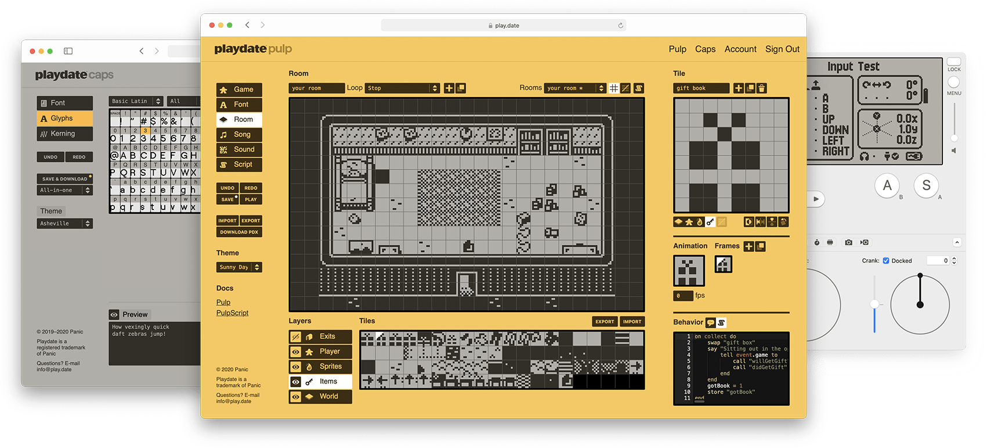Click the memory chip icon in simulator toolbar

click(x=830, y=242)
